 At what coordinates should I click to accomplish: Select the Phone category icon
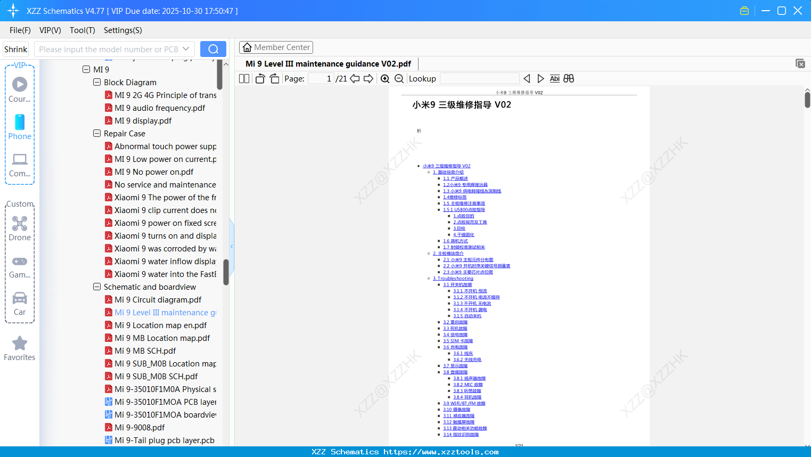coord(20,127)
